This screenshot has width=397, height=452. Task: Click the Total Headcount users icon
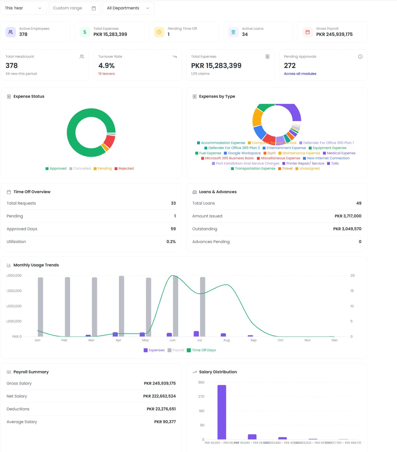click(82, 56)
